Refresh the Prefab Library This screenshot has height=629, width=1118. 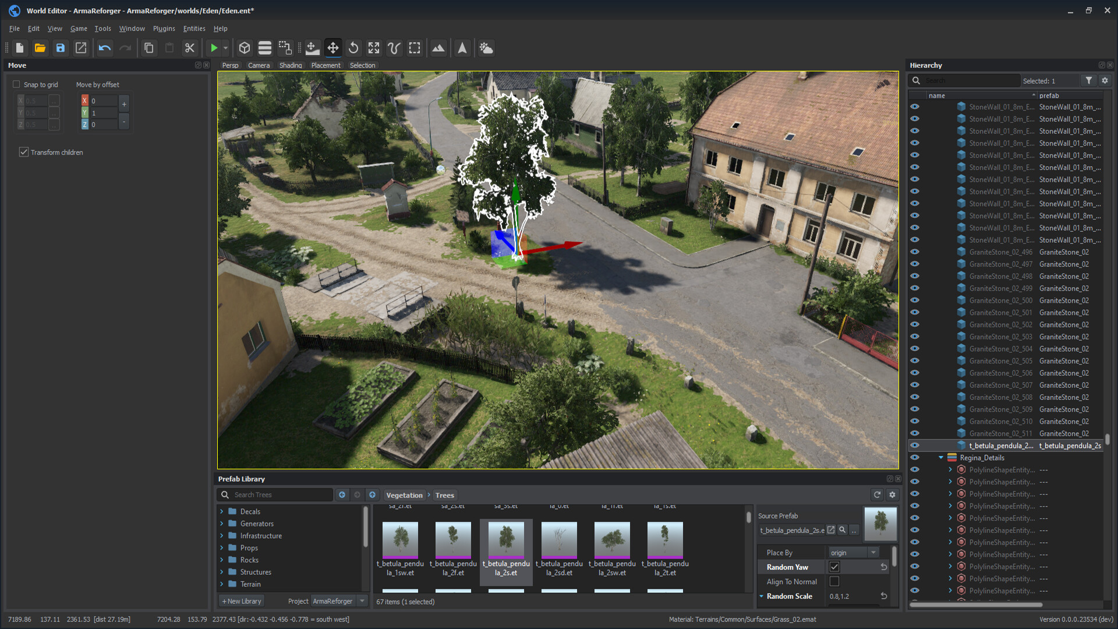877,494
